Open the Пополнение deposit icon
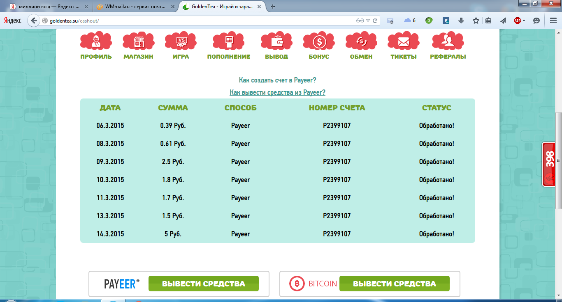Screen dimensions: 562x302 point(228,41)
